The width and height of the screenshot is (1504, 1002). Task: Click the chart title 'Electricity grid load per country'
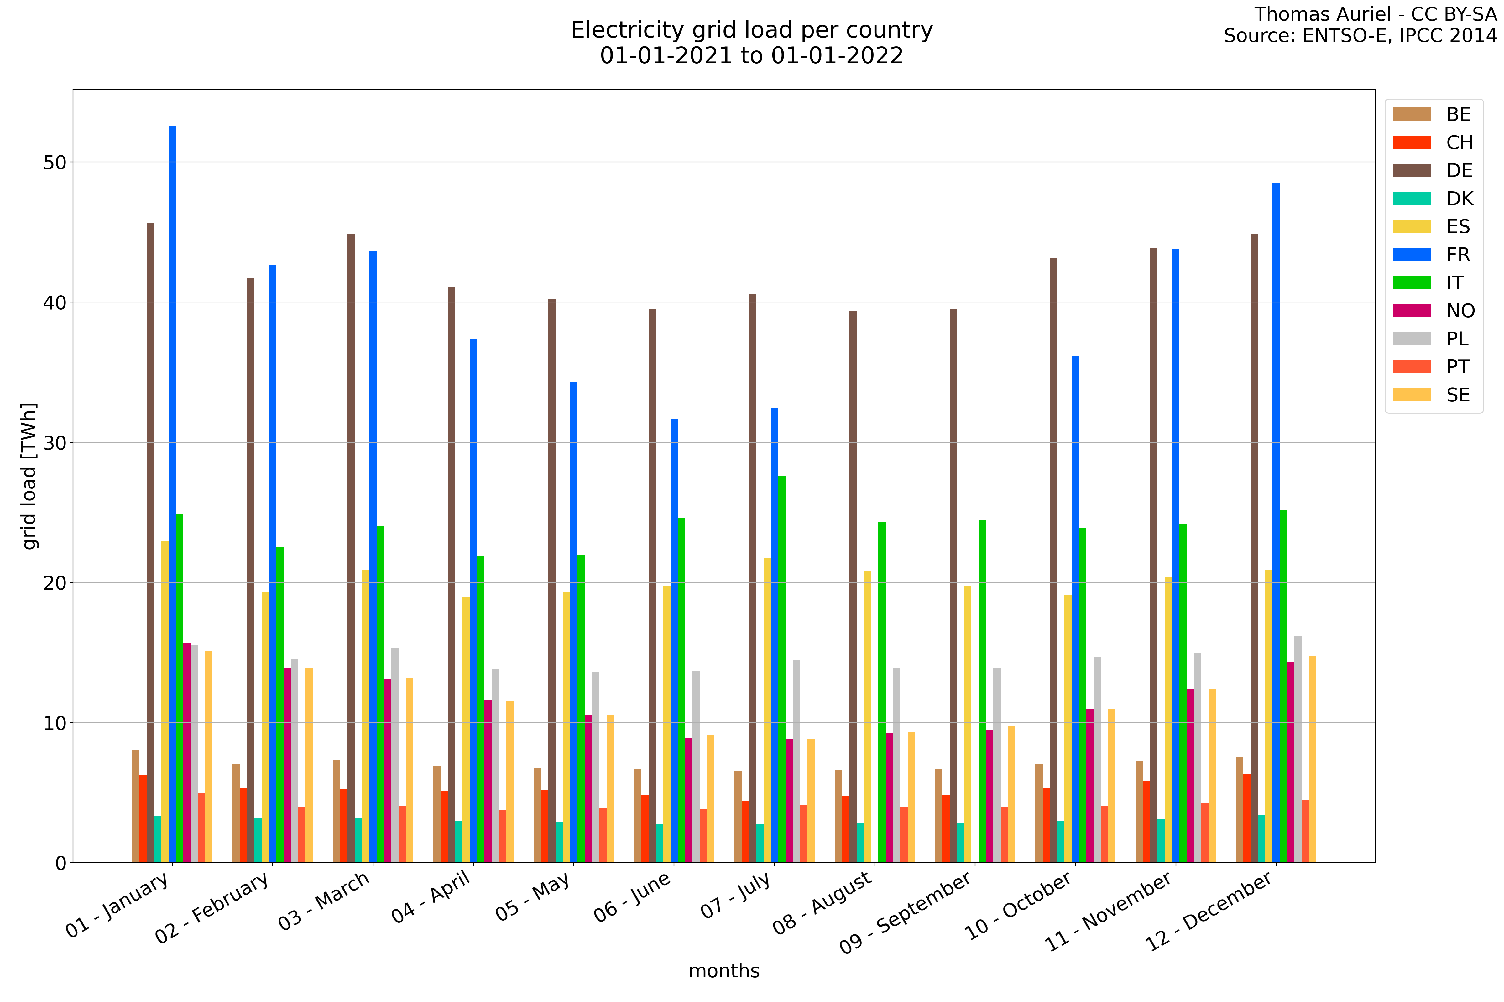(751, 30)
